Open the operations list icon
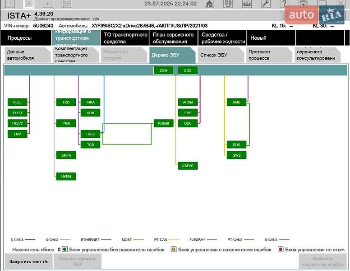350x271 pixels. click(x=66, y=4)
